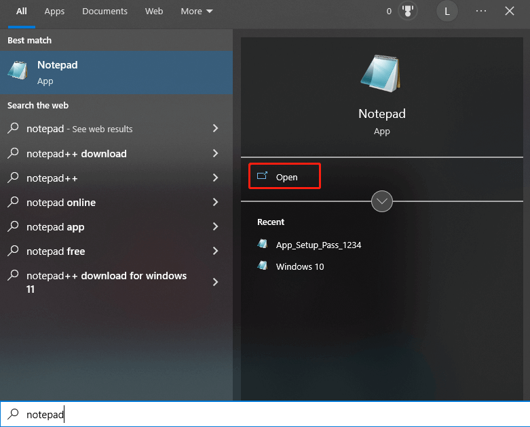
Task: Open the three-dot options menu
Action: pyautogui.click(x=481, y=11)
